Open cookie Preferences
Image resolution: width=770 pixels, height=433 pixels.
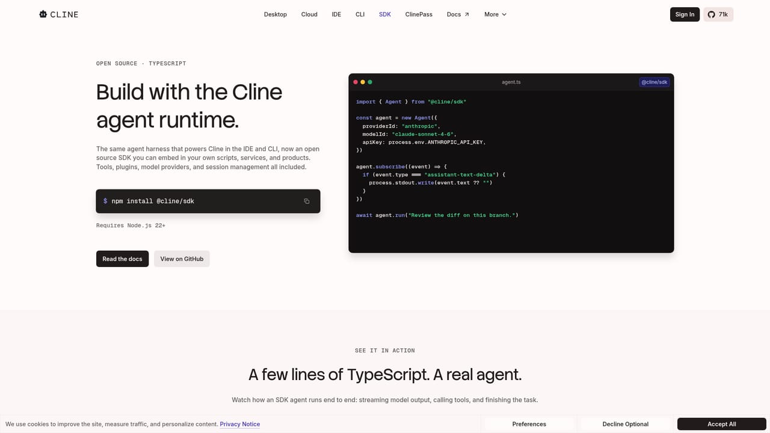tap(529, 424)
